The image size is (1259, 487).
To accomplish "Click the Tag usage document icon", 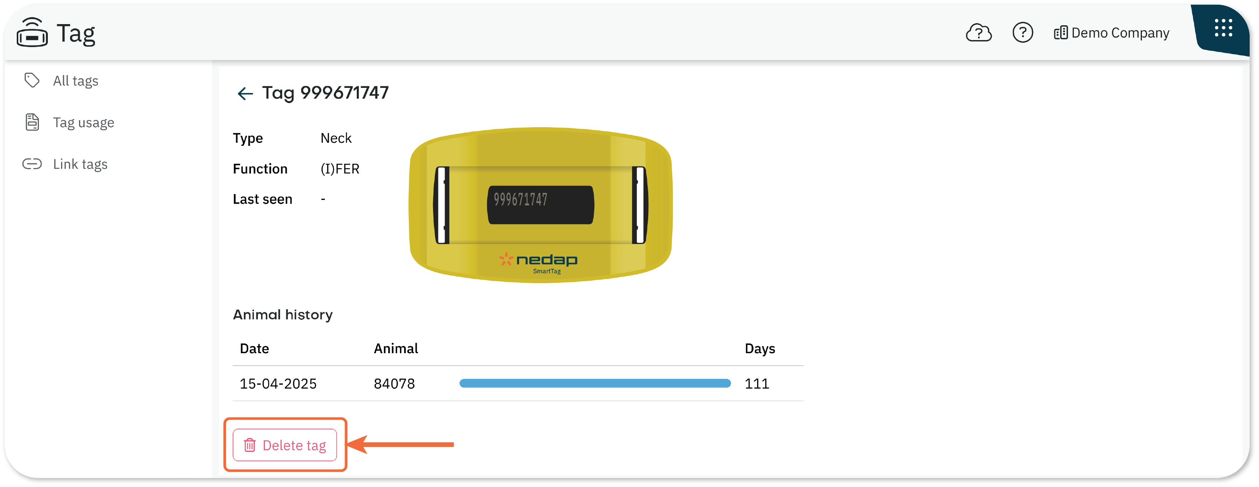I will (x=32, y=122).
